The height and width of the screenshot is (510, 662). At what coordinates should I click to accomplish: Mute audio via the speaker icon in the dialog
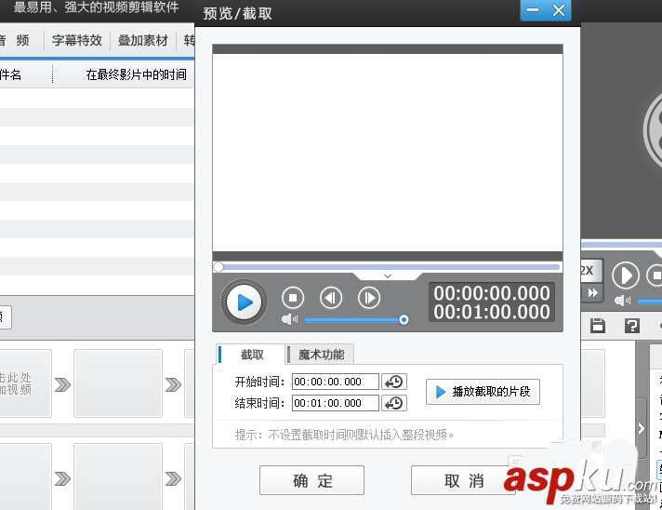pos(290,319)
